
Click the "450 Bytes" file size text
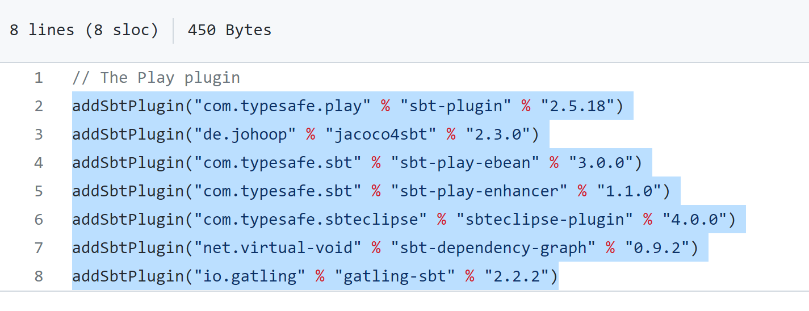point(229,30)
